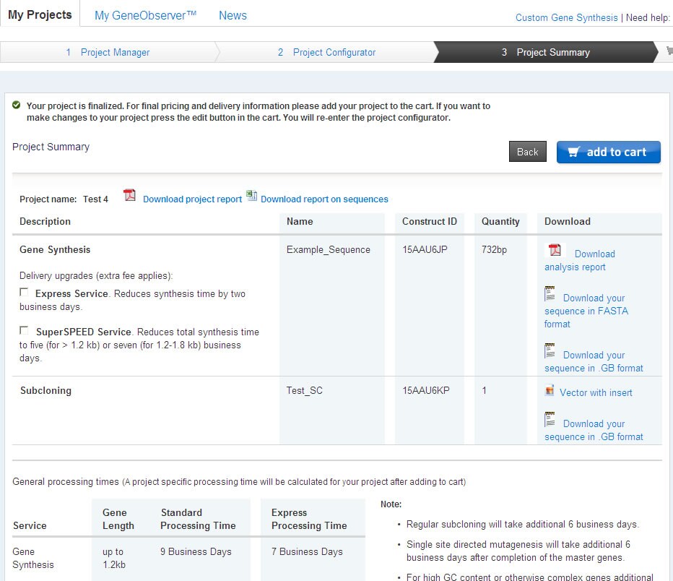
Task: Click the Gene Synthesis .GB document icon
Action: tap(550, 350)
